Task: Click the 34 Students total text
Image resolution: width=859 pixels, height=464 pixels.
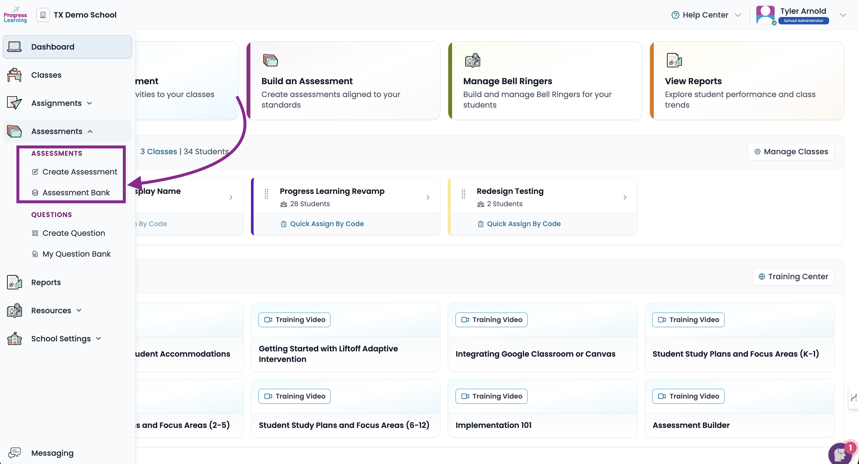Action: 206,152
